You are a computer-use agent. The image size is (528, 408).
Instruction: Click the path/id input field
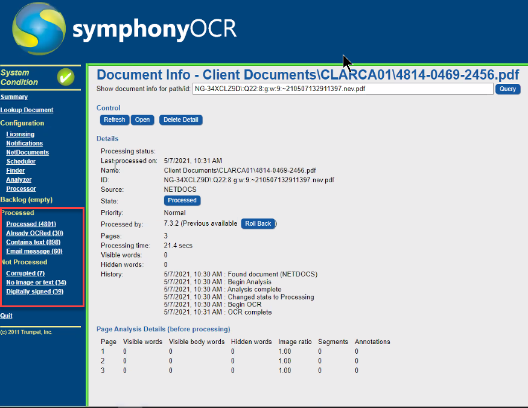coord(343,89)
